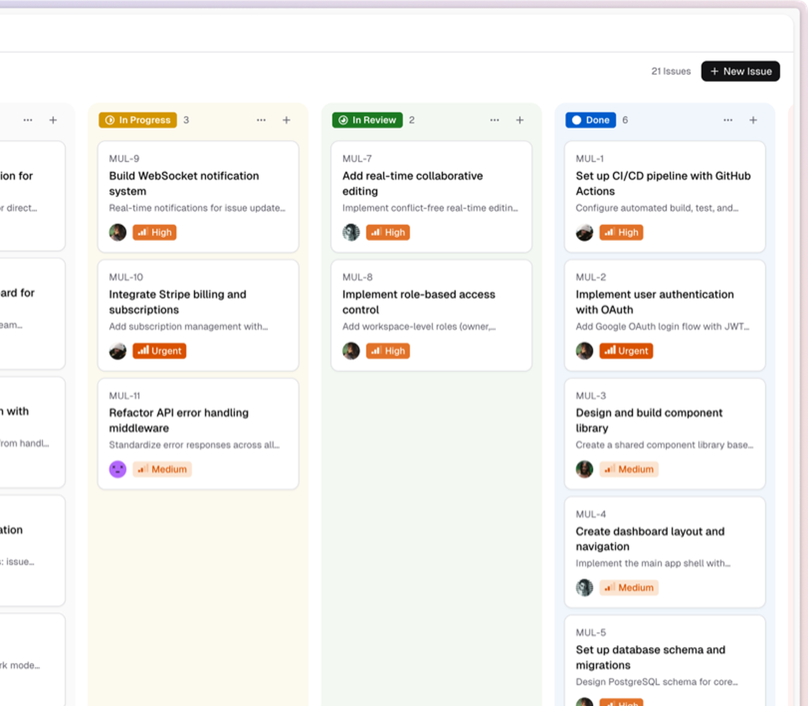Screen dimensions: 808x706
Task: Add issue to Done column
Action: (753, 120)
